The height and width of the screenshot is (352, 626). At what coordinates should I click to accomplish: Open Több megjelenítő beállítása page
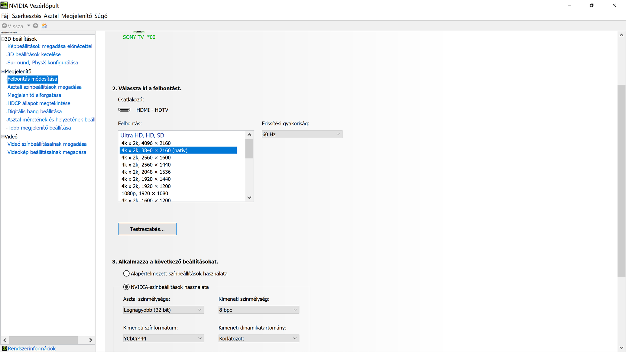pos(39,128)
